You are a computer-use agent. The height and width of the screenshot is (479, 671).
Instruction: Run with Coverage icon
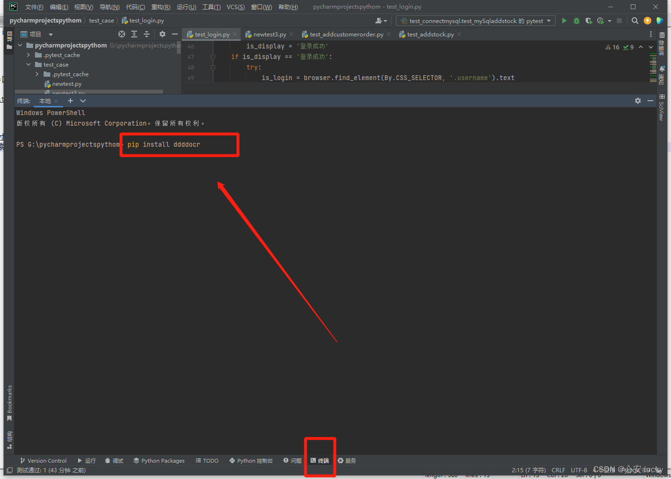[x=589, y=21]
